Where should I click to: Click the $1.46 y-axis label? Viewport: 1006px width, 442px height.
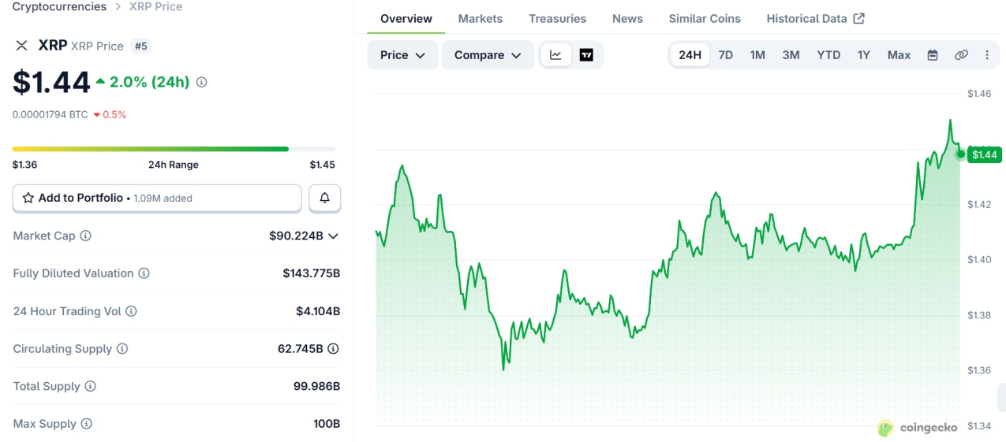(979, 94)
